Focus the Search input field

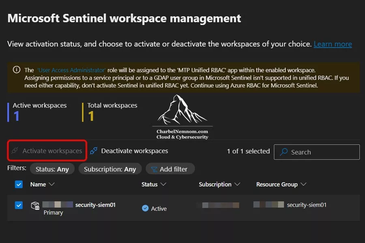pos(317,152)
